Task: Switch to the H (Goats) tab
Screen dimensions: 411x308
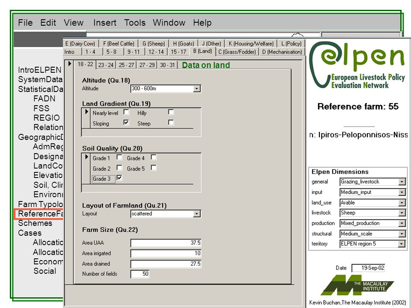Action: pos(184,44)
